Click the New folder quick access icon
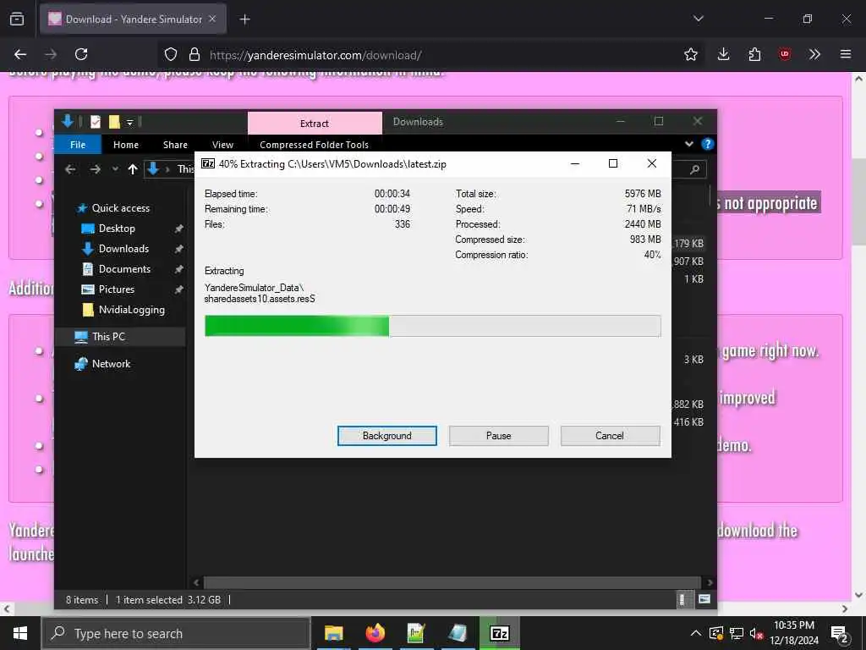Screen dimensions: 866x650 (x=114, y=122)
